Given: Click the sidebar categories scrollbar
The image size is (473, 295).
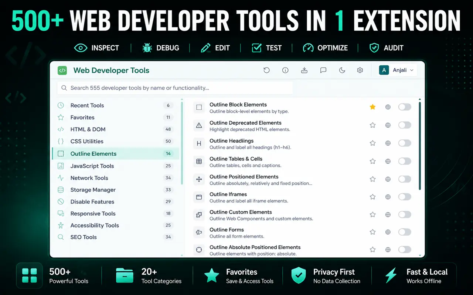Looking at the screenshot, I should coord(182,143).
